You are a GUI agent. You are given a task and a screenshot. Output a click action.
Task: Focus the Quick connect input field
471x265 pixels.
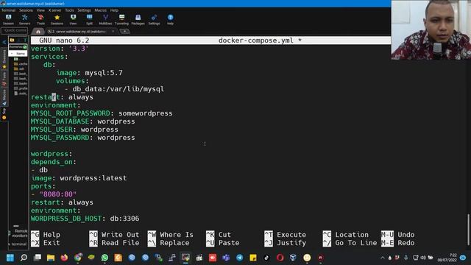click(x=15, y=30)
